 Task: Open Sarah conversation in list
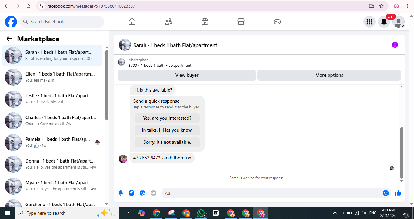click(x=52, y=56)
